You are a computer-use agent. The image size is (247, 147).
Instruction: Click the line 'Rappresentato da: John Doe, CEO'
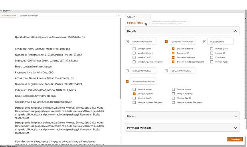34,72
